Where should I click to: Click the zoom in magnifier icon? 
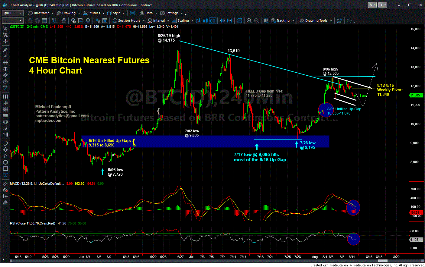(249, 20)
